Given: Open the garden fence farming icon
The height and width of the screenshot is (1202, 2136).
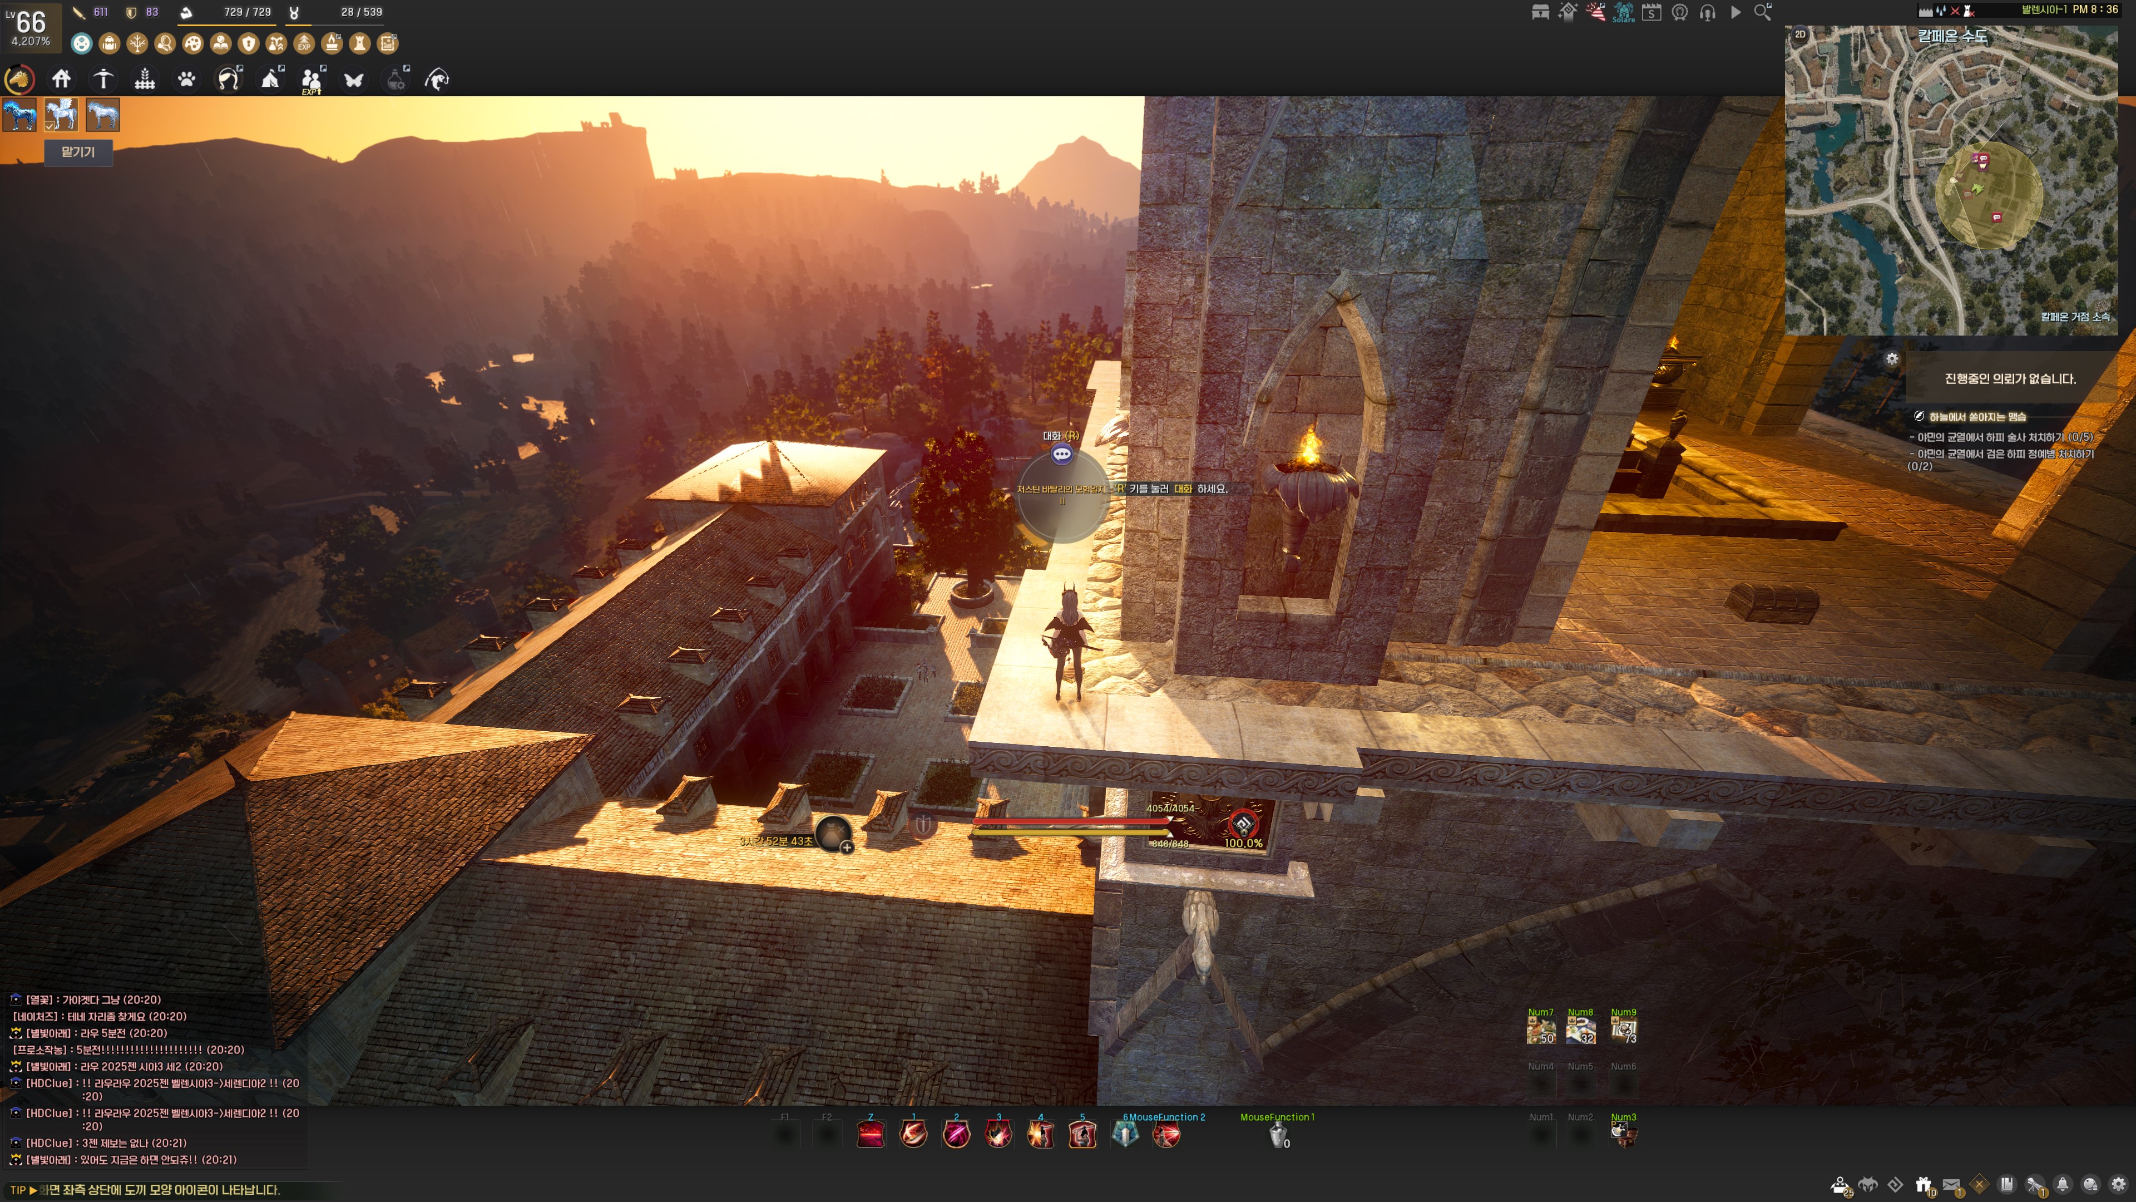Looking at the screenshot, I should (x=145, y=79).
